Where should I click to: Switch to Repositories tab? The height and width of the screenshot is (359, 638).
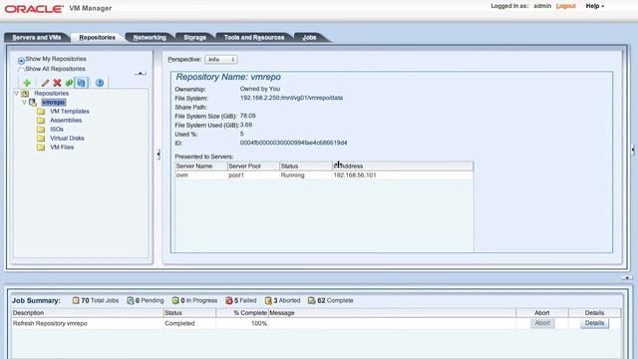98,38
